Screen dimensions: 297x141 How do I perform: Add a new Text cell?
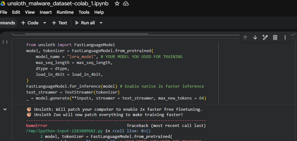click(60, 23)
